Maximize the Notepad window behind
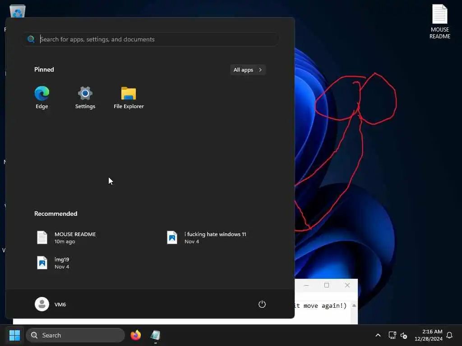 pyautogui.click(x=327, y=285)
